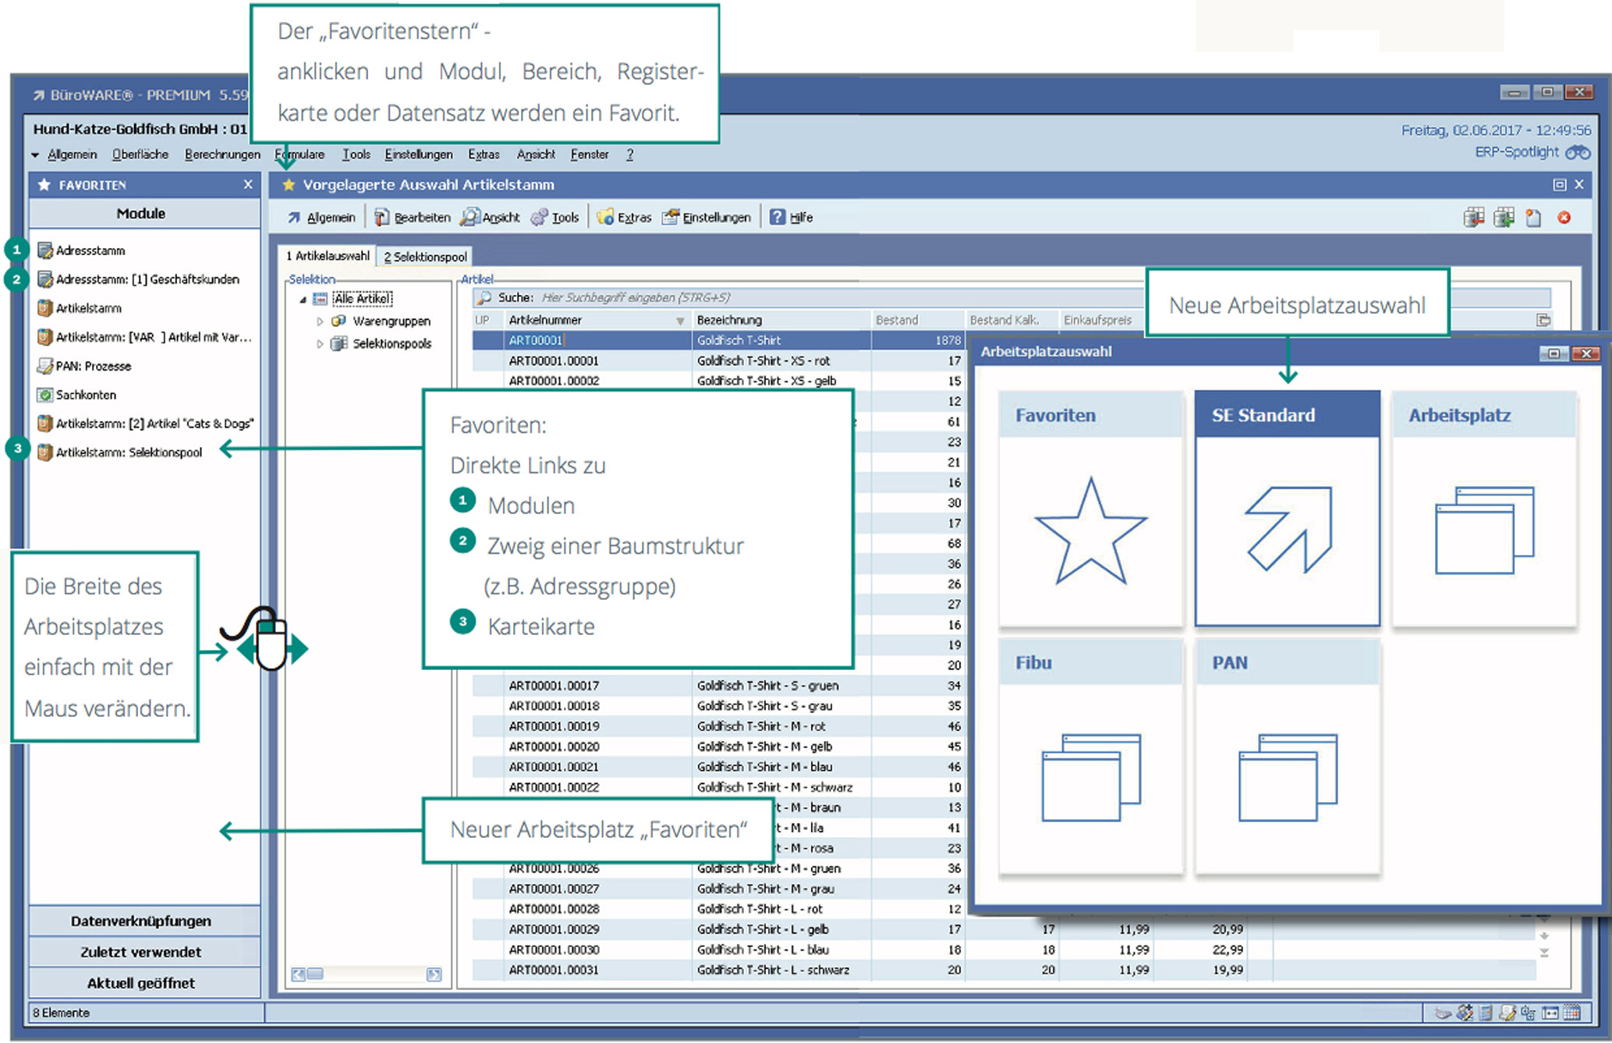
Task: Click the favorite star in Artikelstamm title bar
Action: tap(289, 185)
